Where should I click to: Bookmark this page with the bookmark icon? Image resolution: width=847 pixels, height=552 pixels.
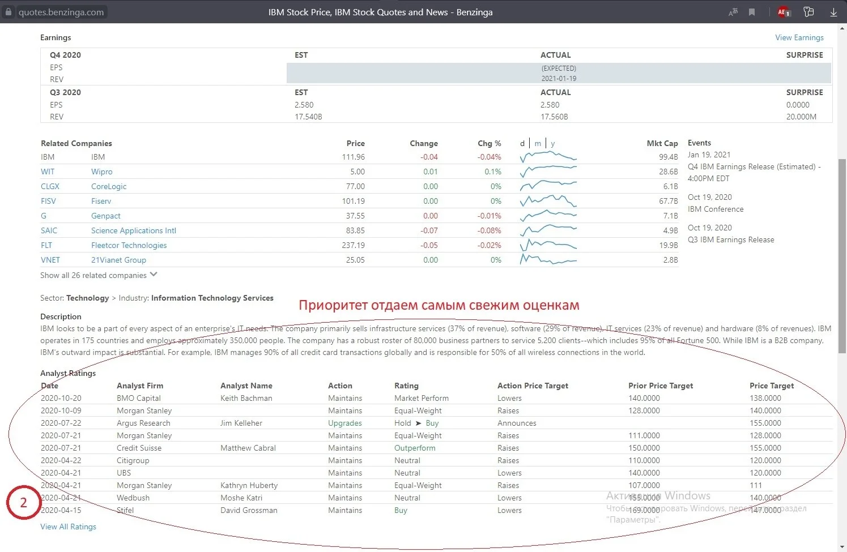(x=752, y=12)
